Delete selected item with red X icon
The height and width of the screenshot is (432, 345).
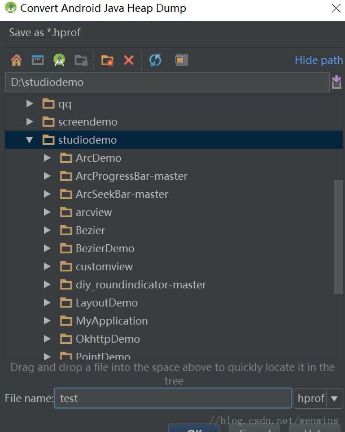click(129, 60)
